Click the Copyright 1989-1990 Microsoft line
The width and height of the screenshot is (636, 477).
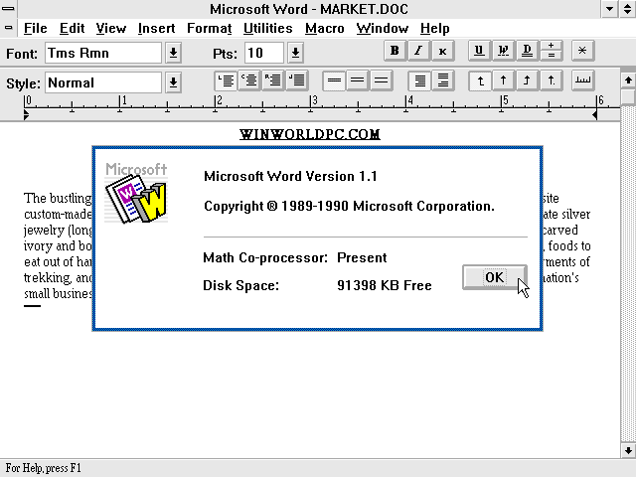[349, 207]
